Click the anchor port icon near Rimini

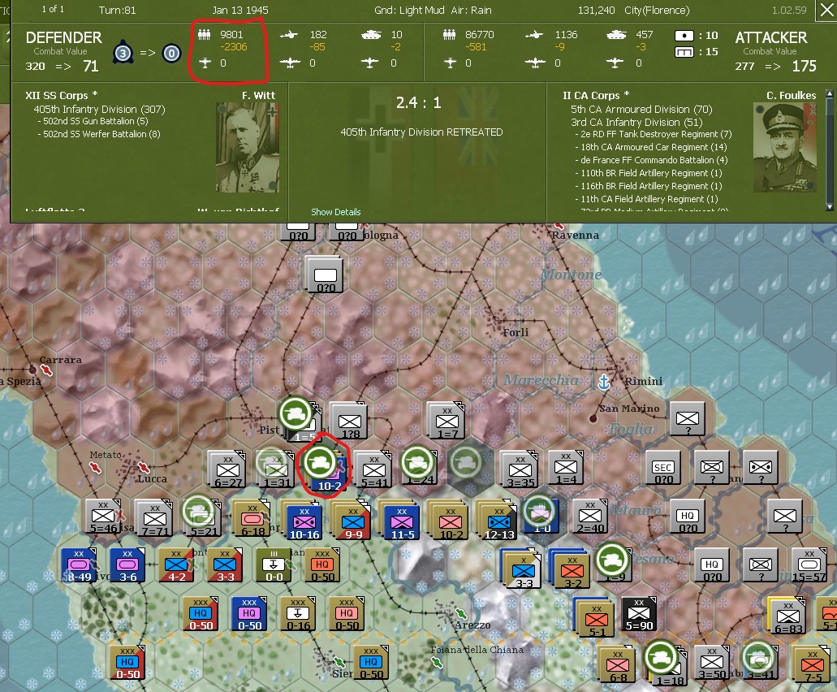point(604,381)
